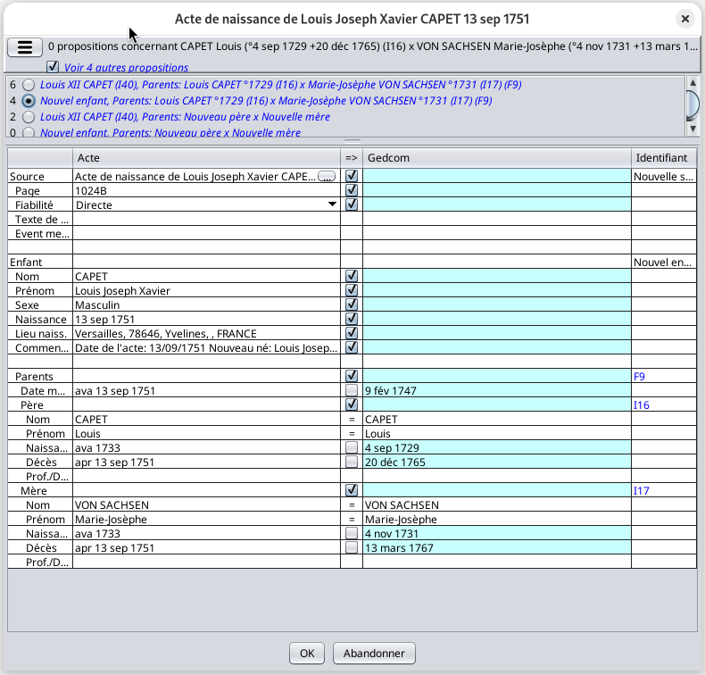The width and height of the screenshot is (705, 675).
Task: Check the Père Décès 20 déc 1765 checkbox
Action: click(352, 462)
